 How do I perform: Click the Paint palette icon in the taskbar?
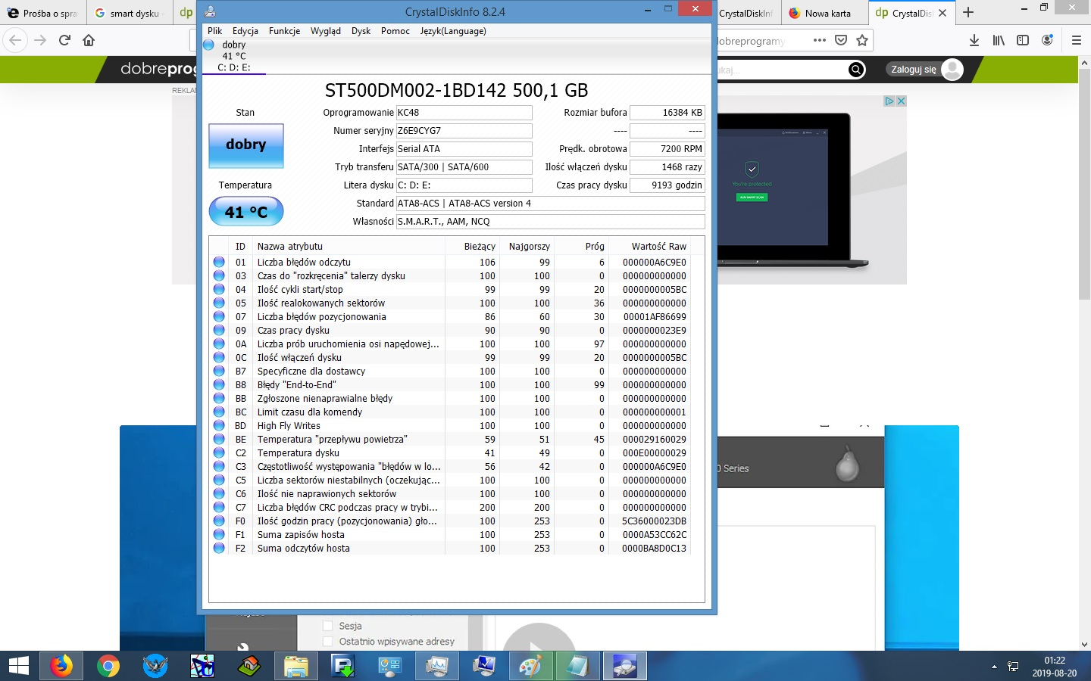530,666
